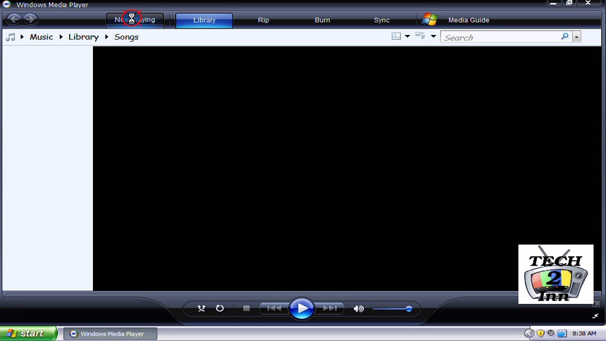Expand the arrow before Music in breadcrumb
Screen dimensions: 606x341
[x=22, y=37]
